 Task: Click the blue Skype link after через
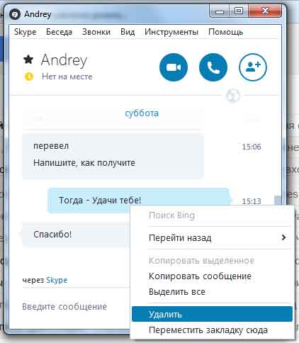coord(57,280)
